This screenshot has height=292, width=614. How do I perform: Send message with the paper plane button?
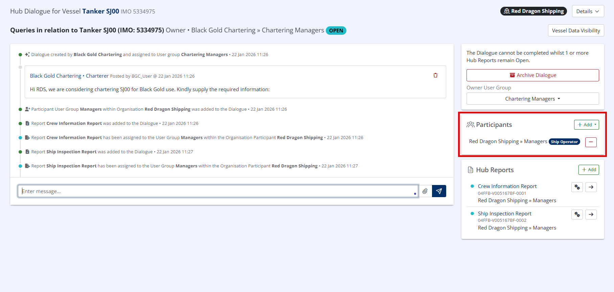(439, 191)
